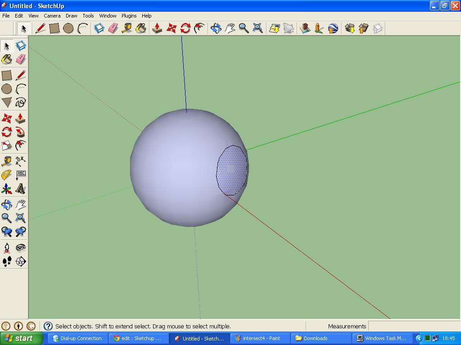The height and width of the screenshot is (345, 461).
Task: Select the 3D Text tool
Action: pos(21,189)
